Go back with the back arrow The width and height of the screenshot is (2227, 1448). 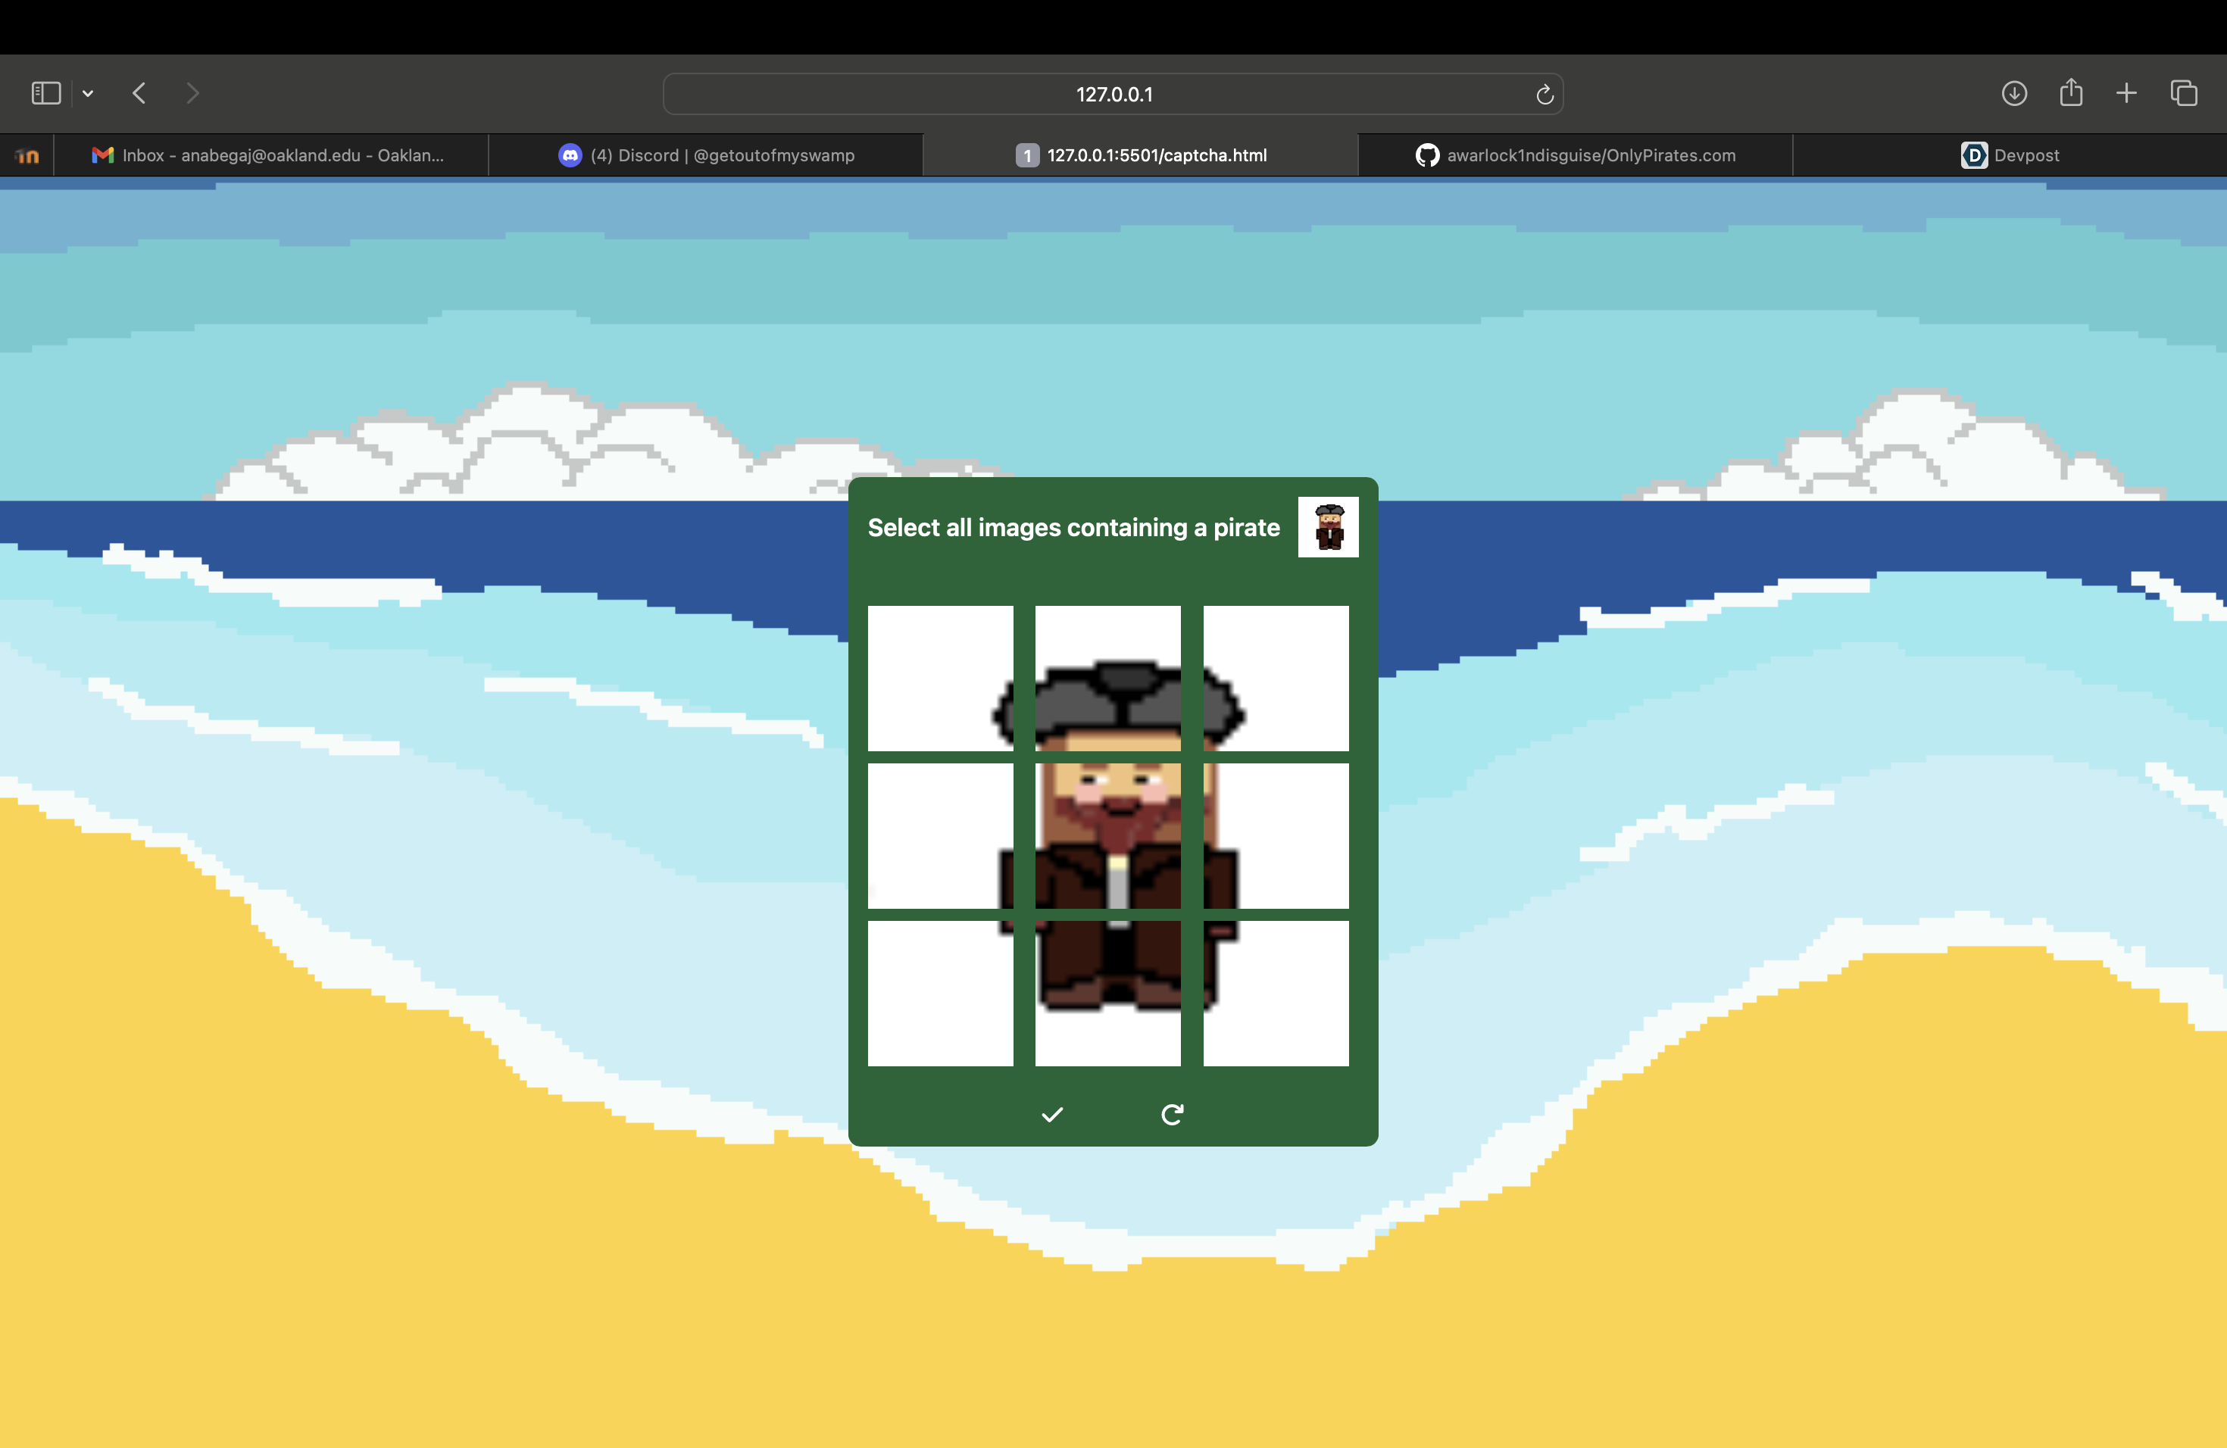(139, 94)
